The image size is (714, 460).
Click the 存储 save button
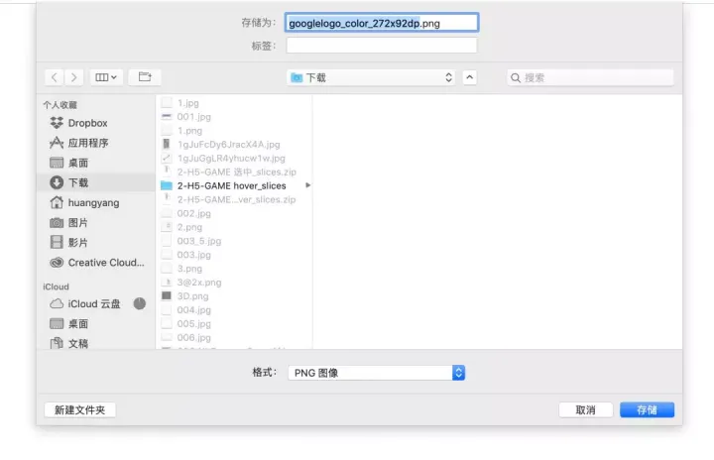647,409
